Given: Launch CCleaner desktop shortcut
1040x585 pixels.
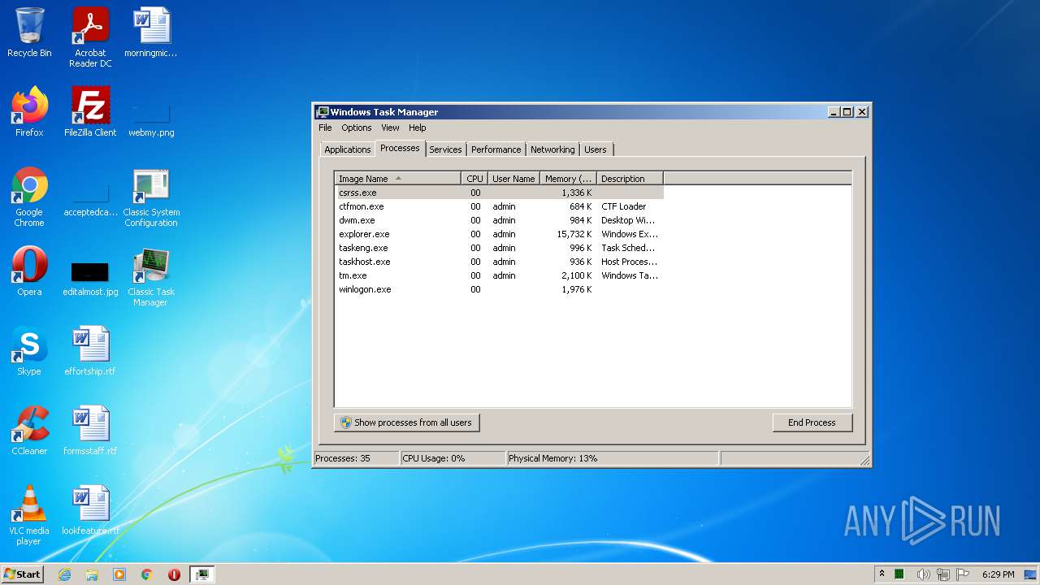Looking at the screenshot, I should point(29,431).
